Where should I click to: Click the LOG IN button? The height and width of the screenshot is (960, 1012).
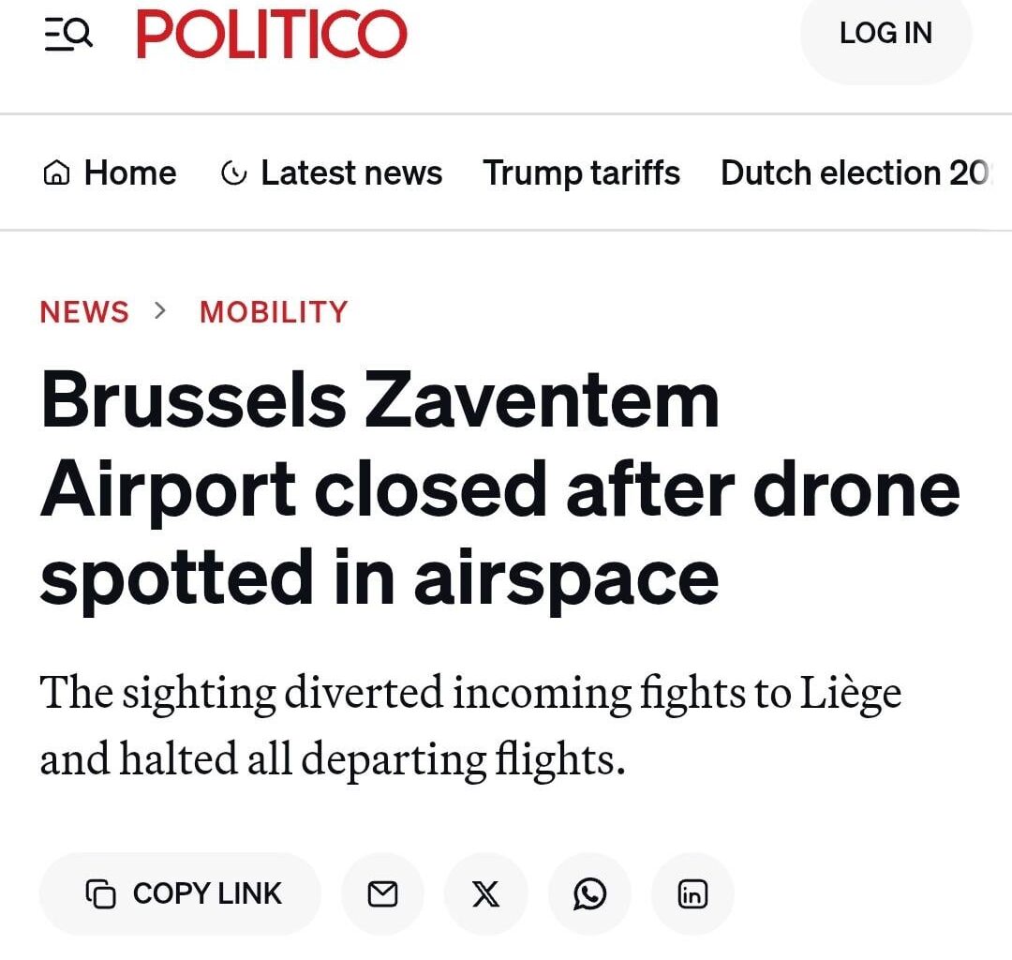click(885, 34)
